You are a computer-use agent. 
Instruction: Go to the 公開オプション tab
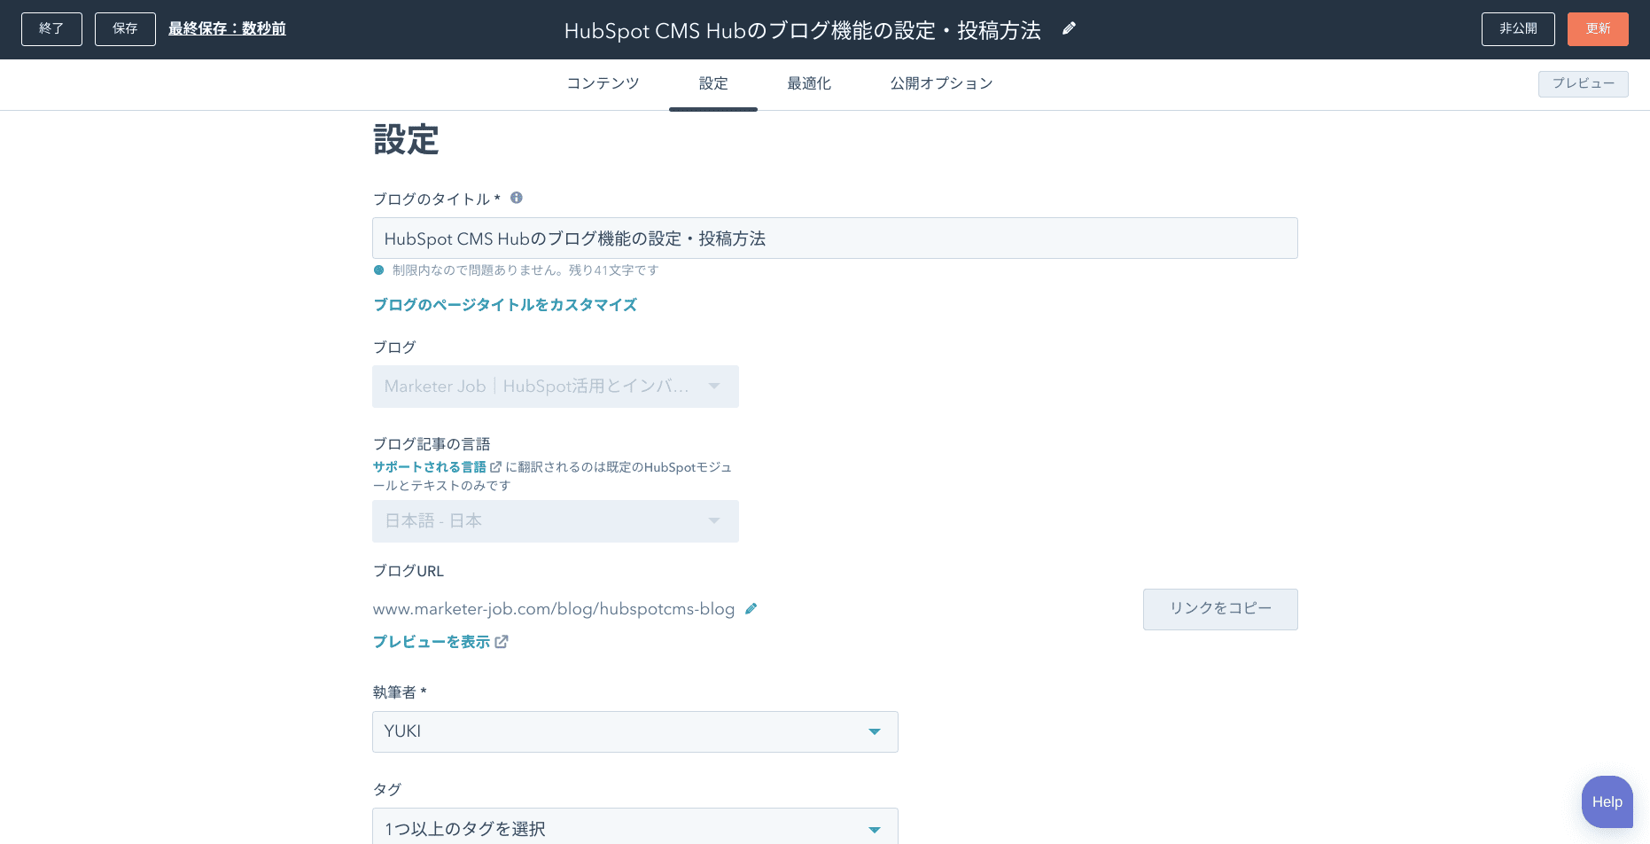941,83
